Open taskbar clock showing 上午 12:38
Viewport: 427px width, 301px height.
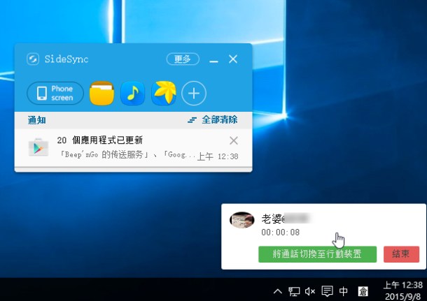[403, 290]
